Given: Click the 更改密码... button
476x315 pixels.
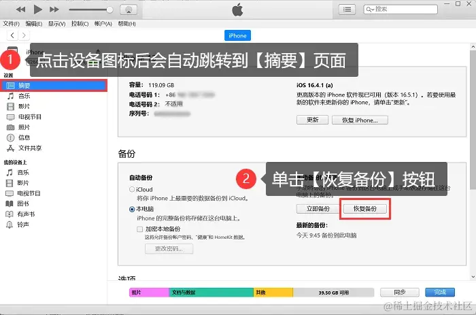Looking at the screenshot, I should coord(169,248).
